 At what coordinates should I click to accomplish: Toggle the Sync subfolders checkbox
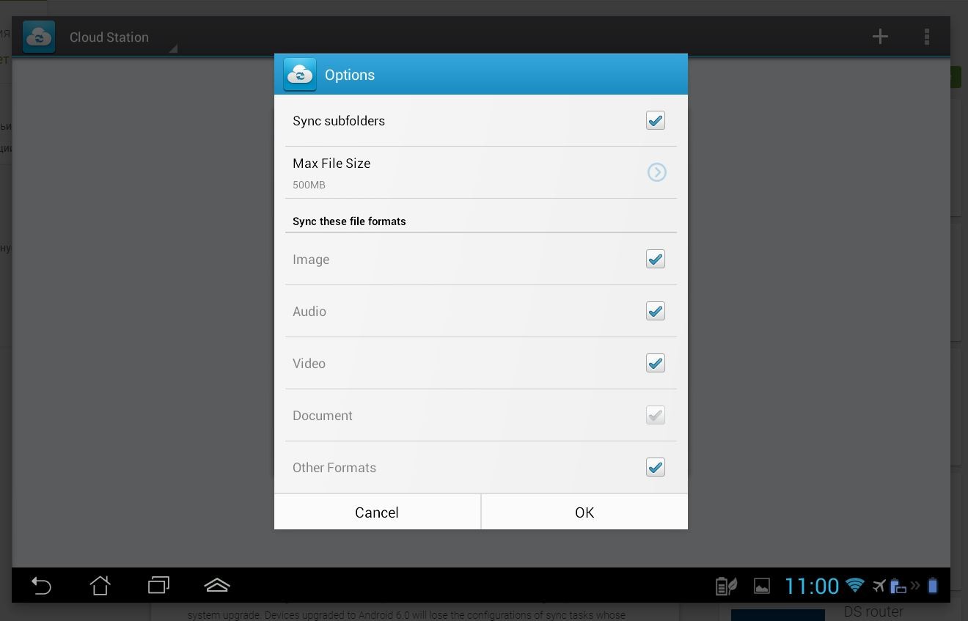pyautogui.click(x=656, y=120)
